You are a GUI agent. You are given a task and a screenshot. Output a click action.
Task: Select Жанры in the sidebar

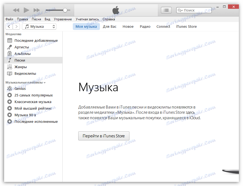click(33, 67)
